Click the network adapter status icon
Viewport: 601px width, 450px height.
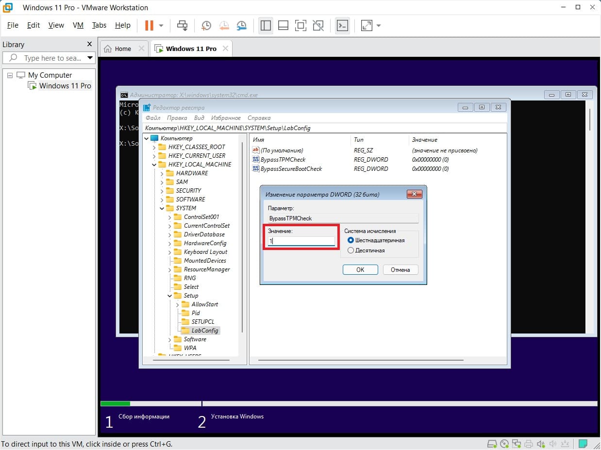[517, 444]
